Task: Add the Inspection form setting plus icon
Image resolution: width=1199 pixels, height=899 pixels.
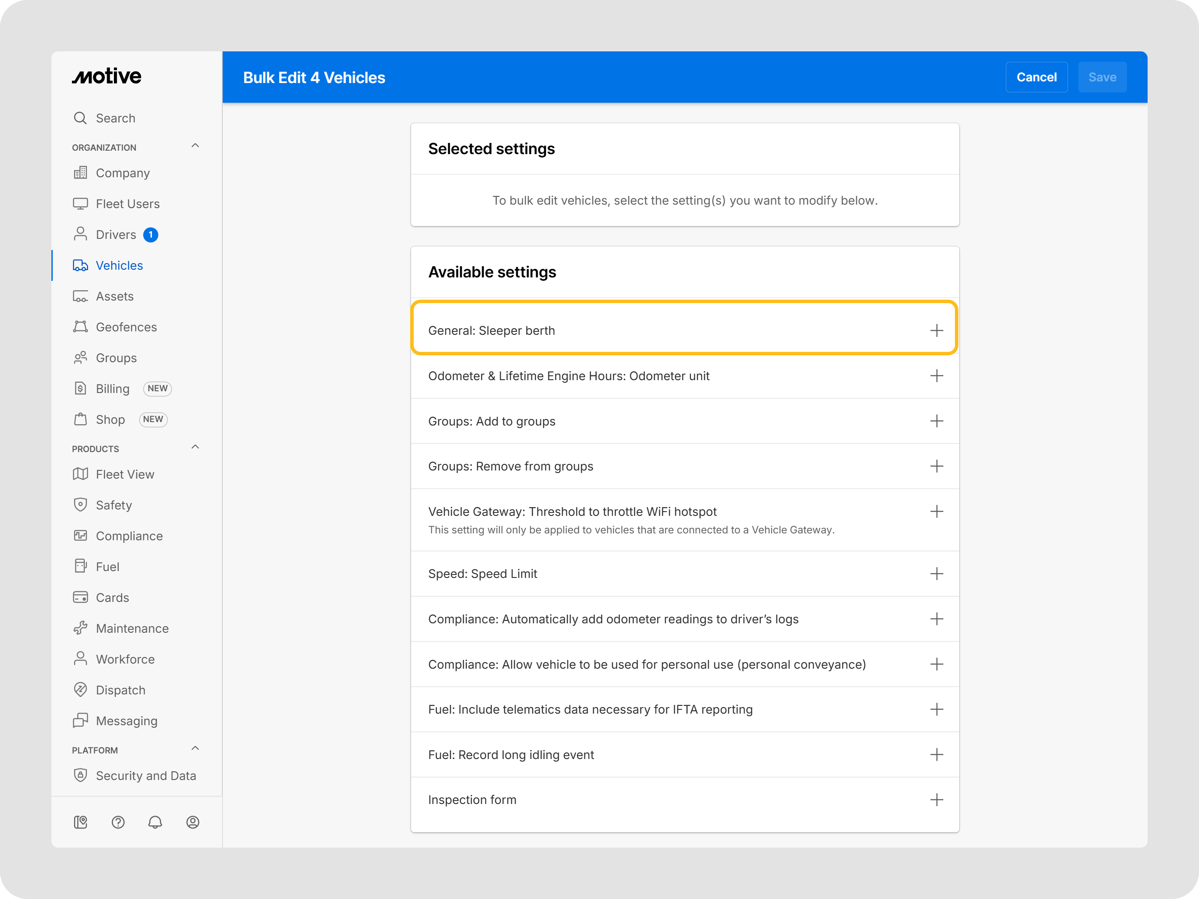Action: [936, 799]
